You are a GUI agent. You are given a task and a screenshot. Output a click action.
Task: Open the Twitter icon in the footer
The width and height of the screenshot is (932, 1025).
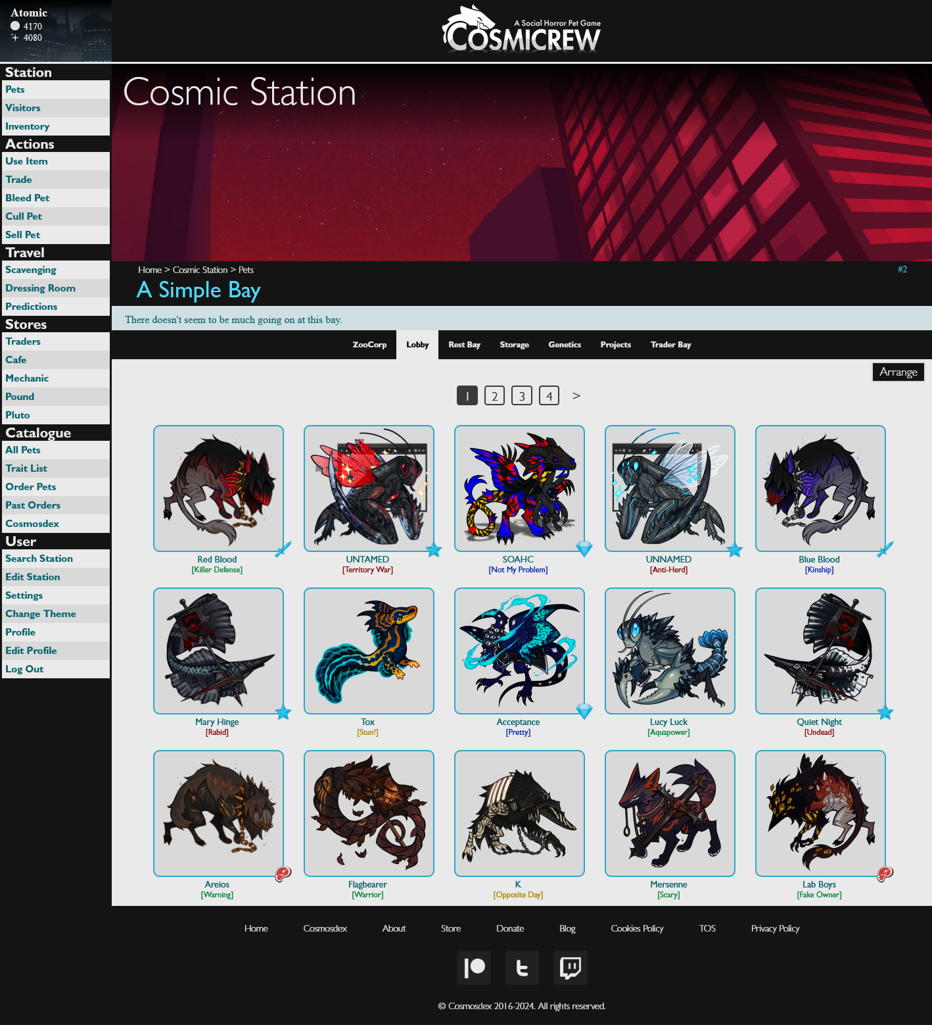522,968
